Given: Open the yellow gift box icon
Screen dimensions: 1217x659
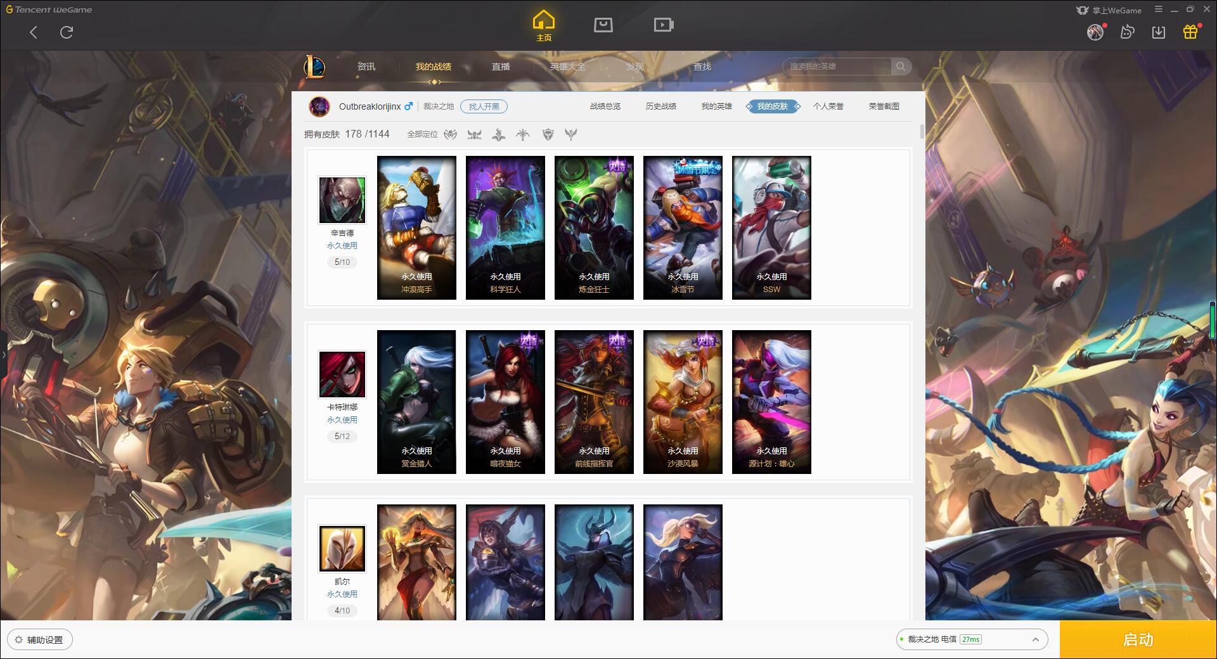Looking at the screenshot, I should click(x=1190, y=32).
